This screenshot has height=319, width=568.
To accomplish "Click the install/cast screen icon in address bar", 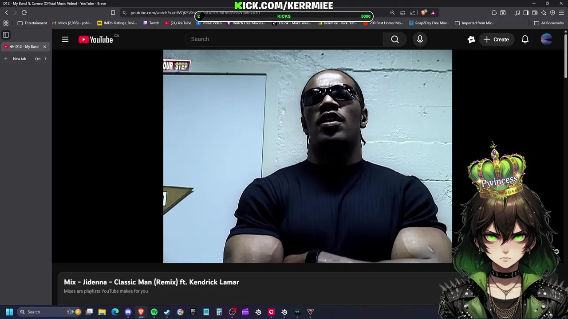I will coord(402,13).
